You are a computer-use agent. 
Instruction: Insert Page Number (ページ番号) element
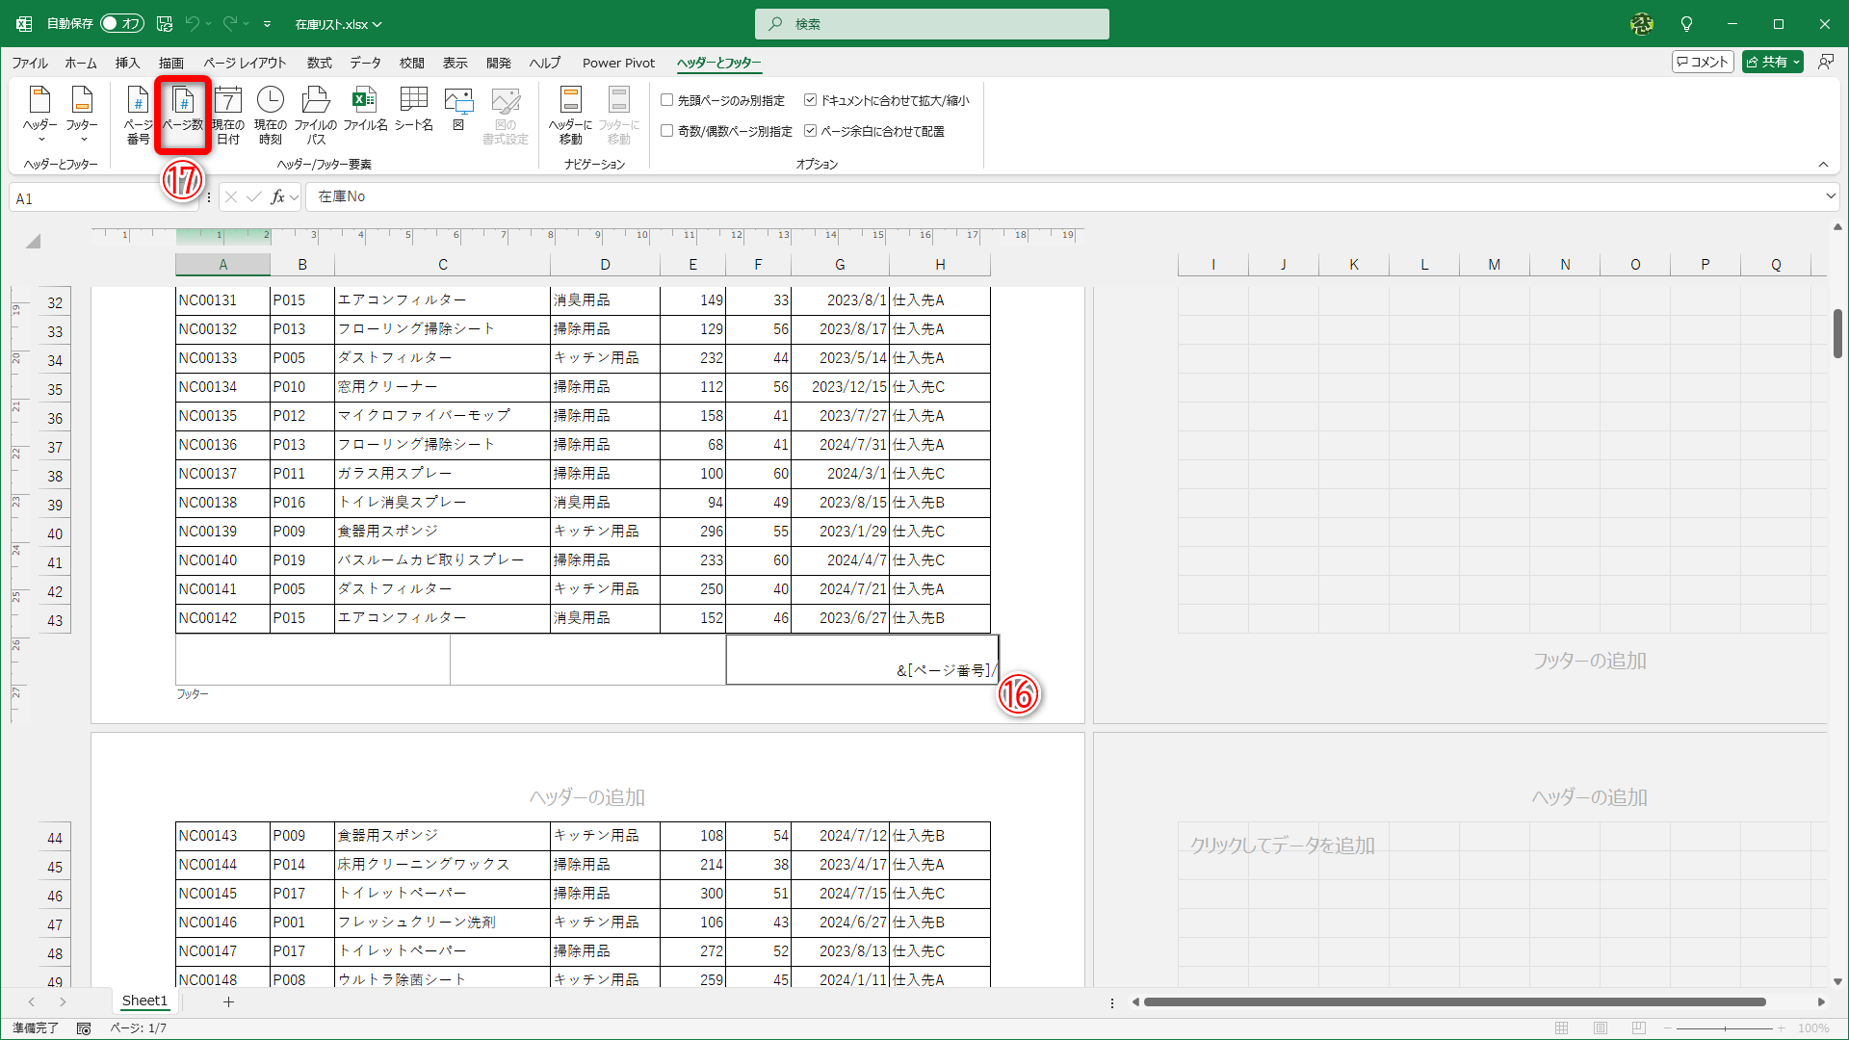coord(138,115)
